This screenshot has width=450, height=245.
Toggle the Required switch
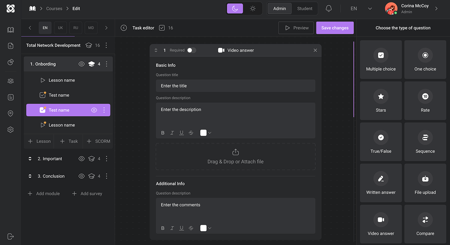tap(192, 50)
